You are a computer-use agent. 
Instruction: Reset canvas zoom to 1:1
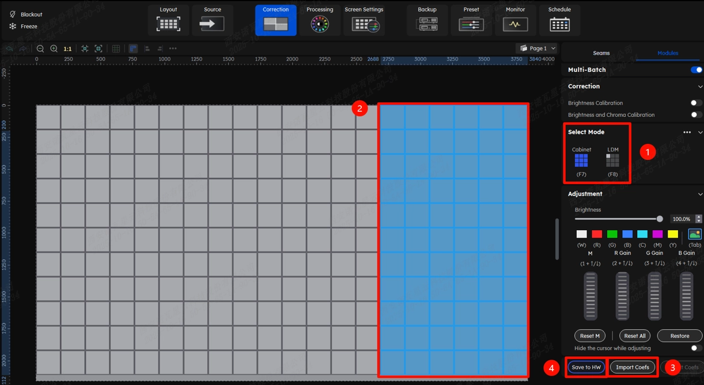click(x=67, y=49)
